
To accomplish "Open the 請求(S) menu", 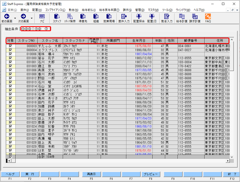I will [127, 10].
